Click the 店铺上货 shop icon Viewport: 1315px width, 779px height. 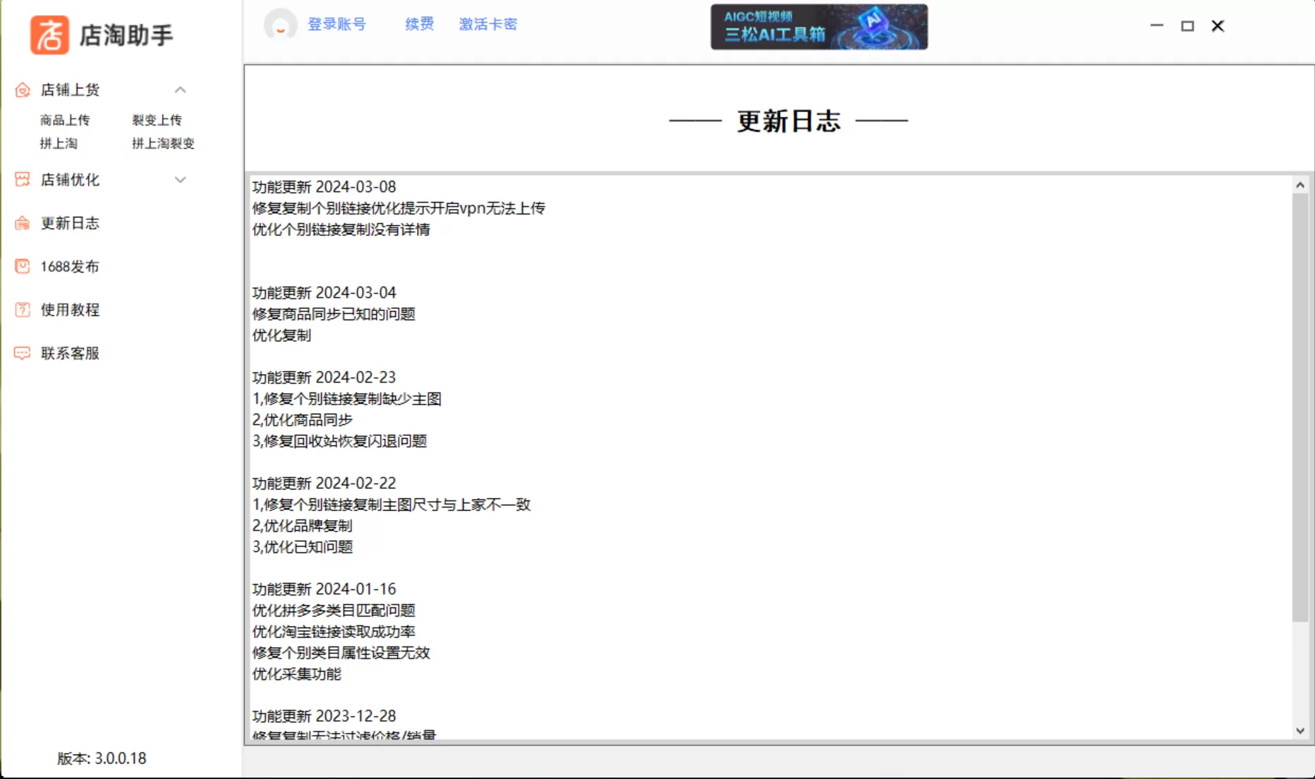tap(23, 90)
